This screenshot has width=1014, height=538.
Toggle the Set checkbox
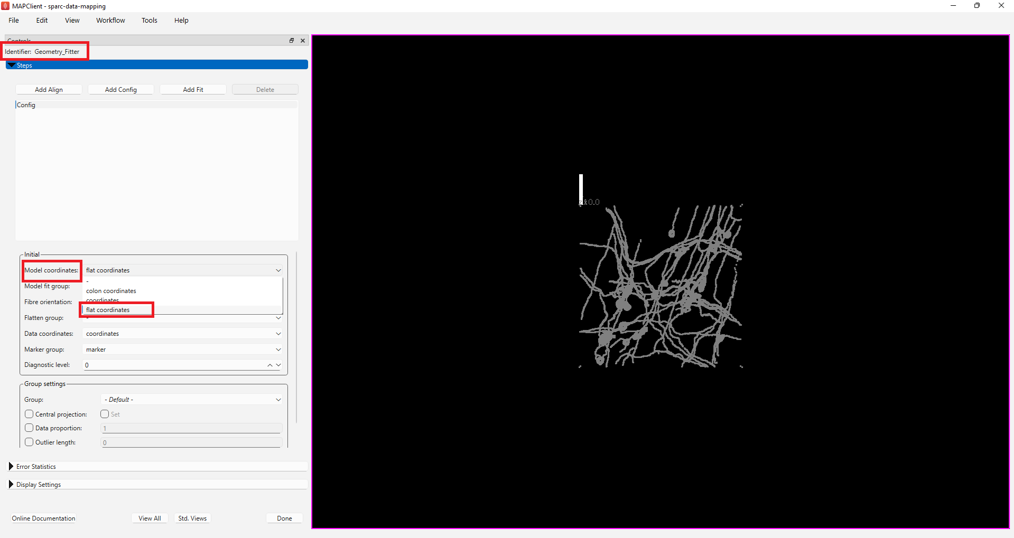105,414
